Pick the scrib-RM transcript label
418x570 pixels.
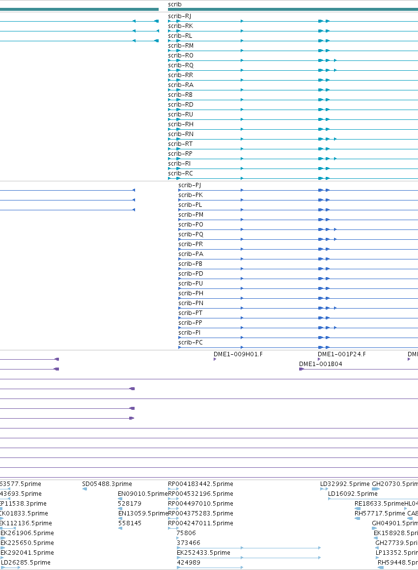(181, 45)
